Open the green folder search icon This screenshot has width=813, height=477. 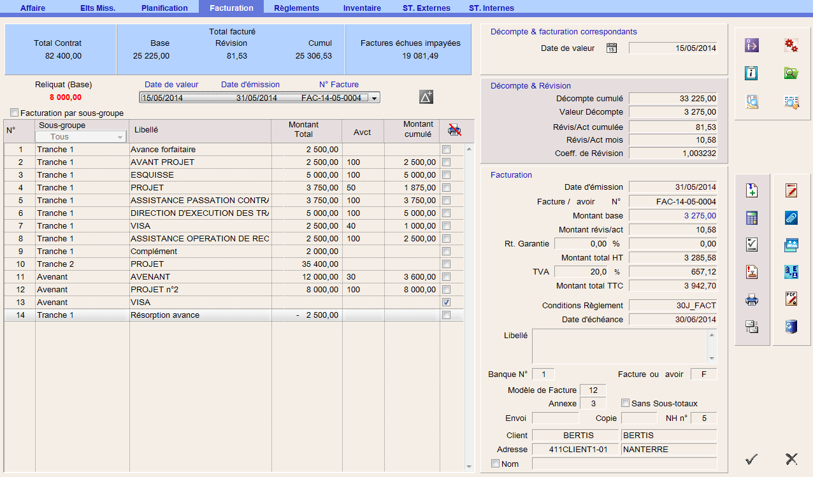[791, 73]
